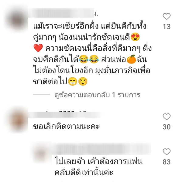Click the red heart emoji in the comment

pos(38,48)
